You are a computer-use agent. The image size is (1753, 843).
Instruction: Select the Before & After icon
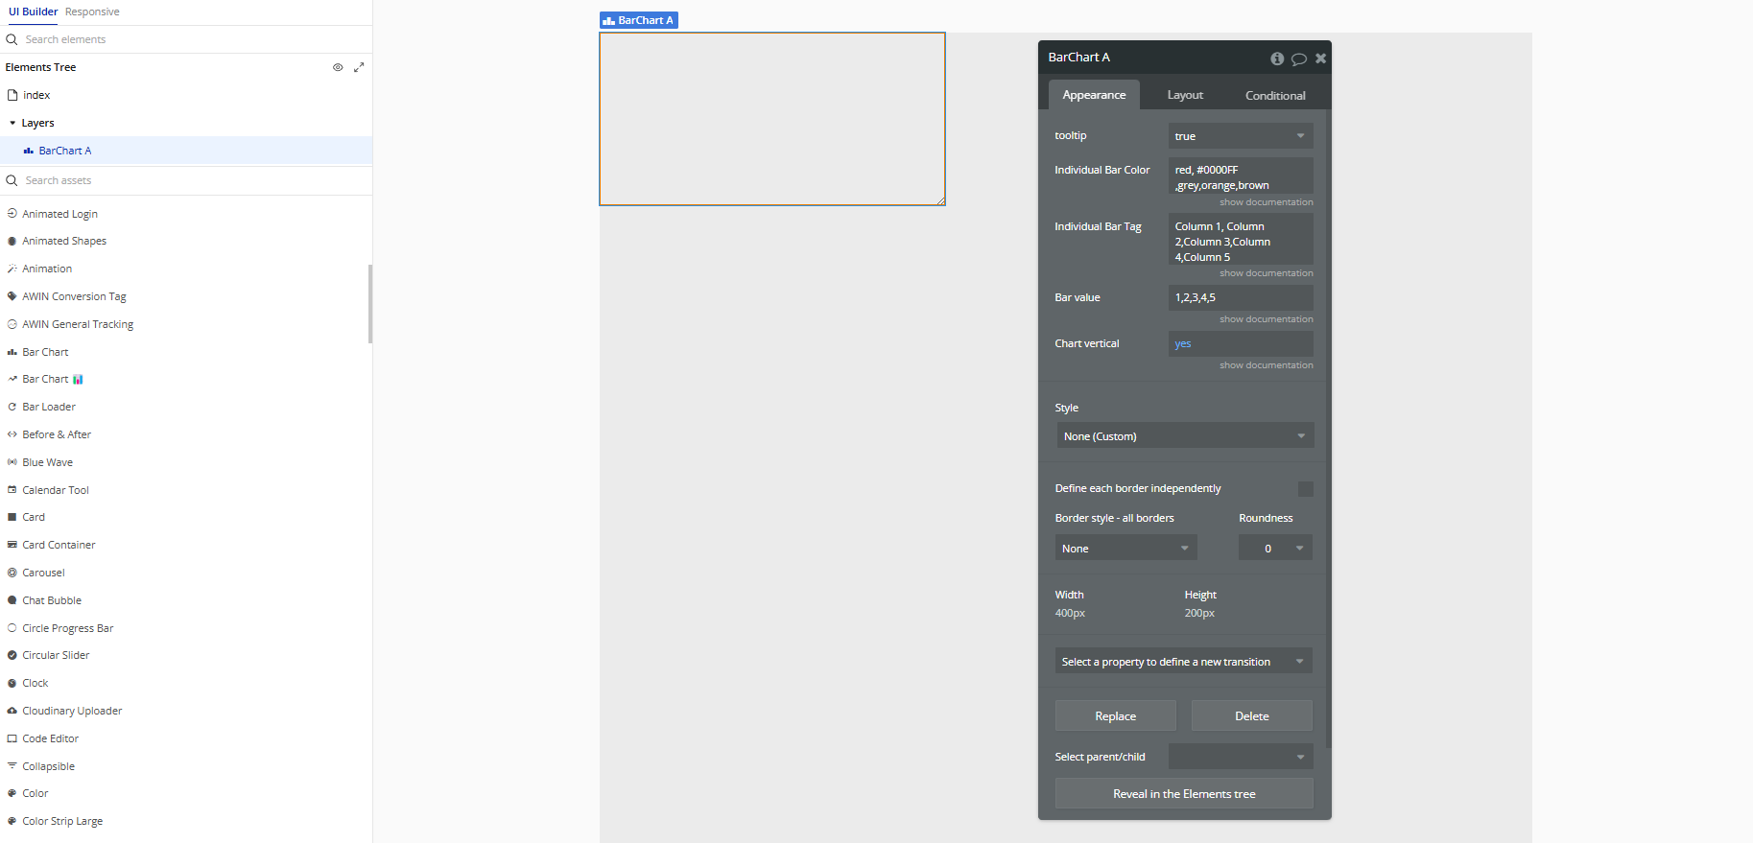point(12,434)
